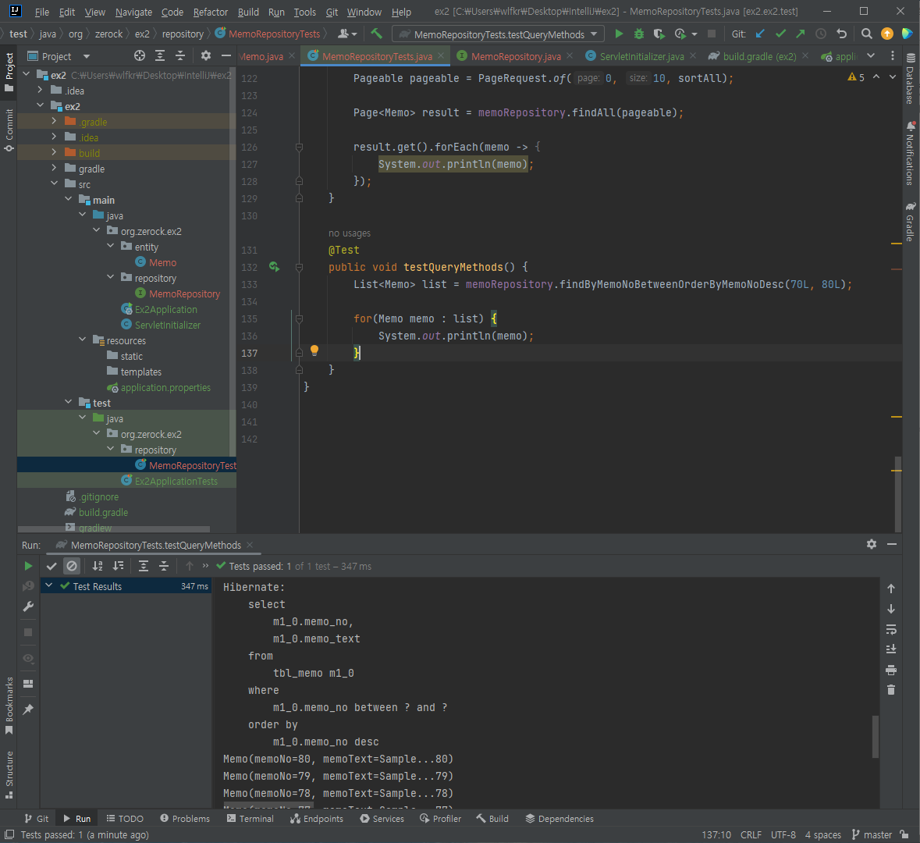Switch to MemoRepository.java tab

[516, 56]
